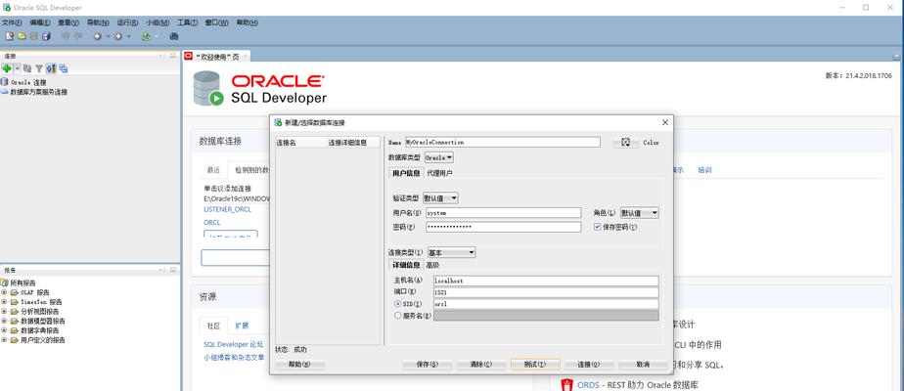
Task: Expand the TimesTen 报告 tree node
Action: (4, 302)
